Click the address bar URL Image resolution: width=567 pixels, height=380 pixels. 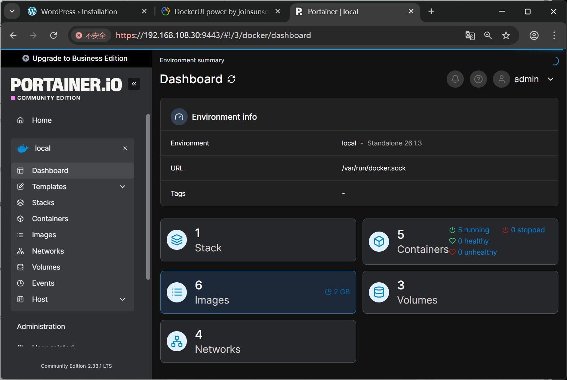click(213, 35)
